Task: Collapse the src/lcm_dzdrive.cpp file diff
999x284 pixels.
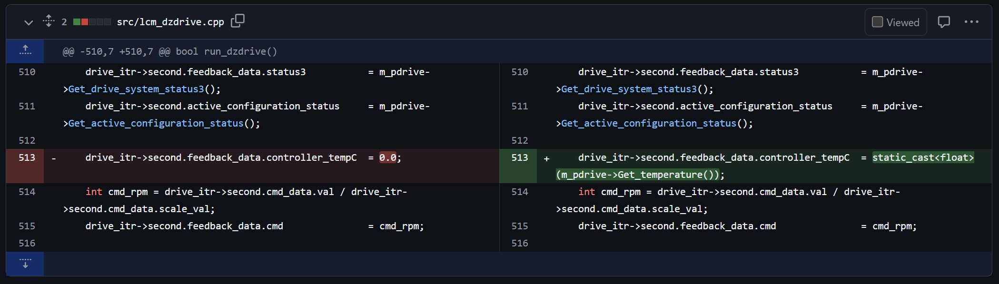Action: 29,22
